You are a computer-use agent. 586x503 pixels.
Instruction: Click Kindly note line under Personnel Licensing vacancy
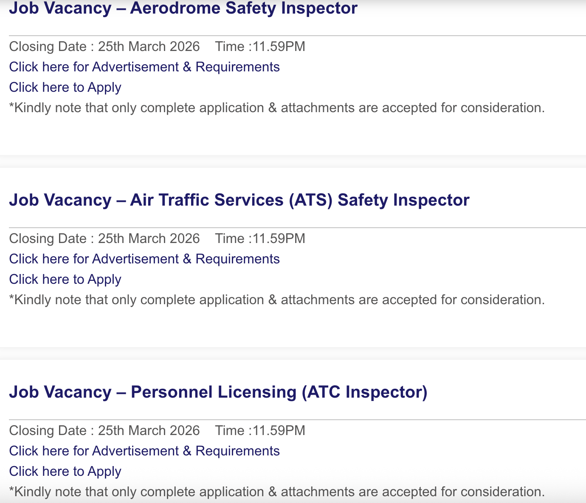tap(276, 492)
